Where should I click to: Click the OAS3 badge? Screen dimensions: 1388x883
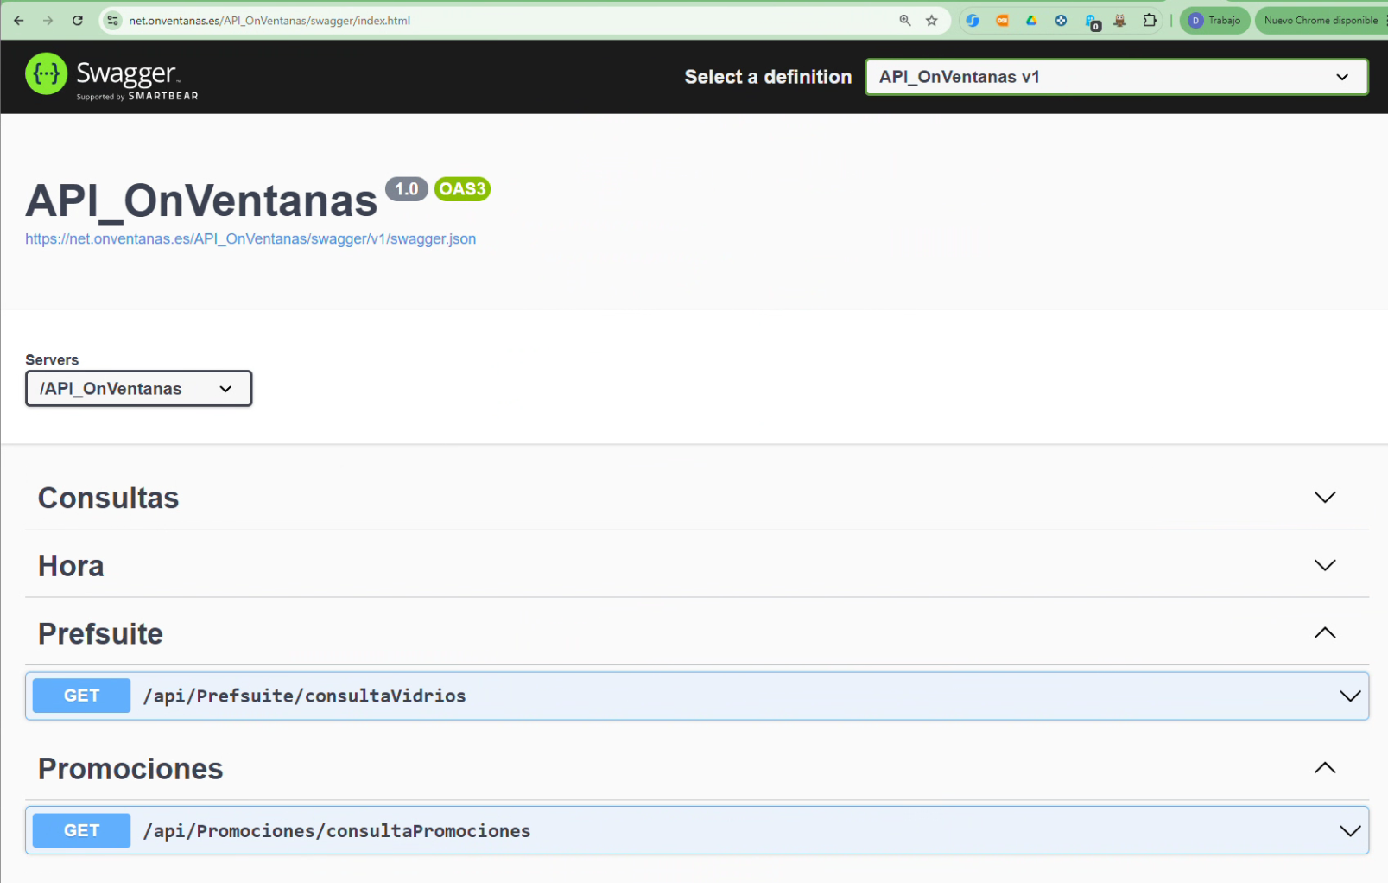pyautogui.click(x=462, y=189)
